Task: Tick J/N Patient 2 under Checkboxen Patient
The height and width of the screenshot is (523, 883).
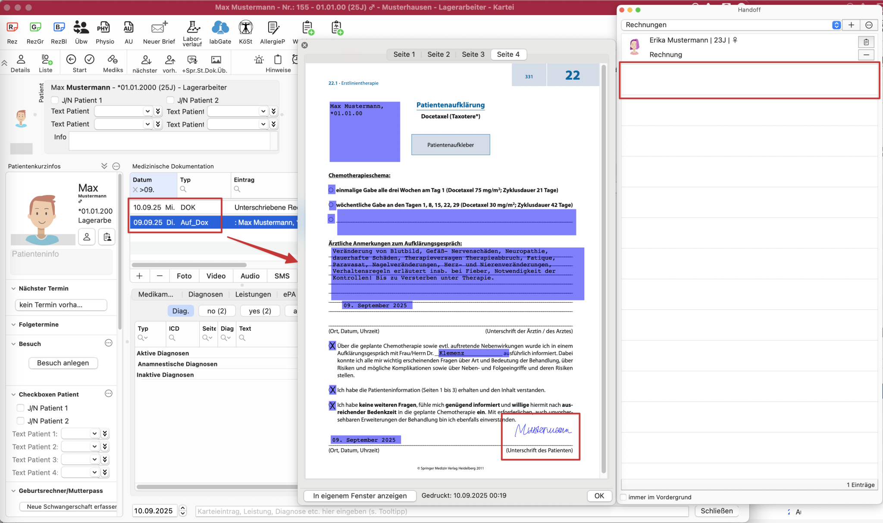Action: click(20, 421)
